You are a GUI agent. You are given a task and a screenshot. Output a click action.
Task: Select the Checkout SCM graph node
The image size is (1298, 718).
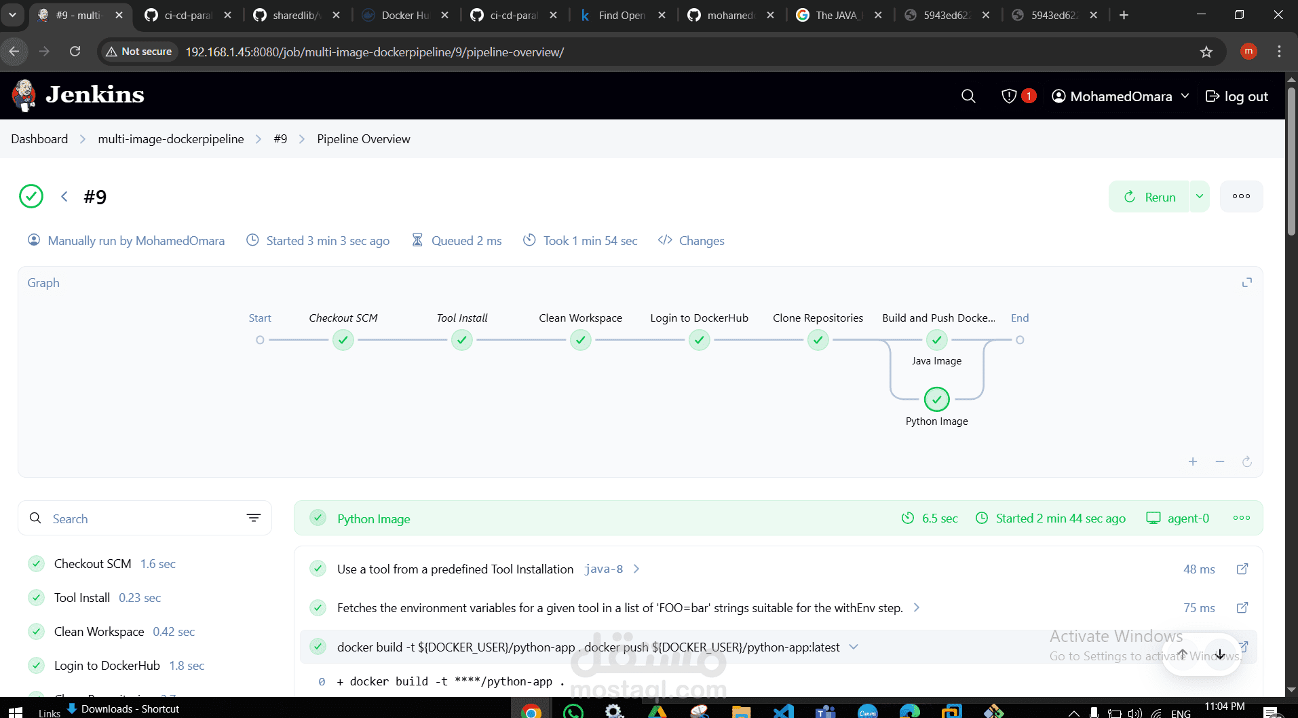pos(343,340)
